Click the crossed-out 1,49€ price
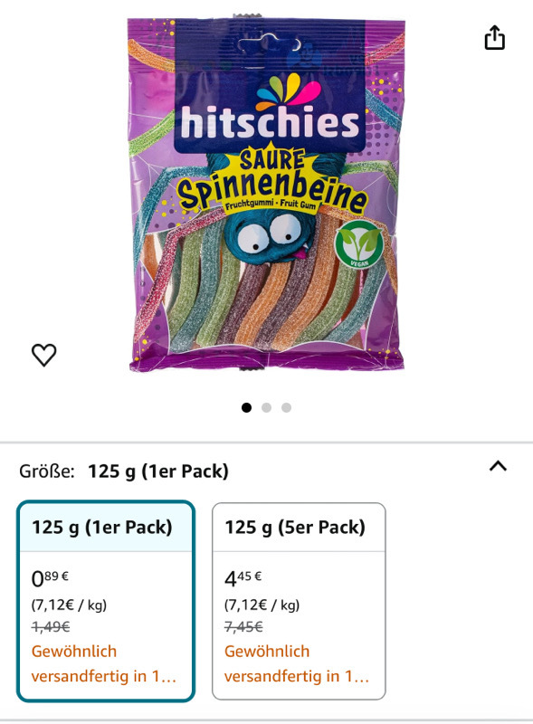This screenshot has height=724, width=533. pyautogui.click(x=51, y=626)
